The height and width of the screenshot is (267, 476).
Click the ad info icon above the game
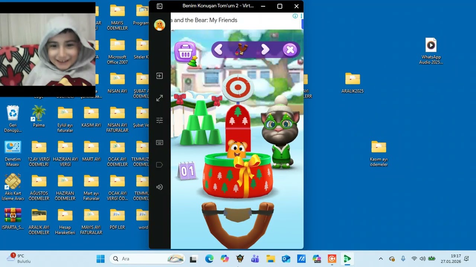(295, 16)
